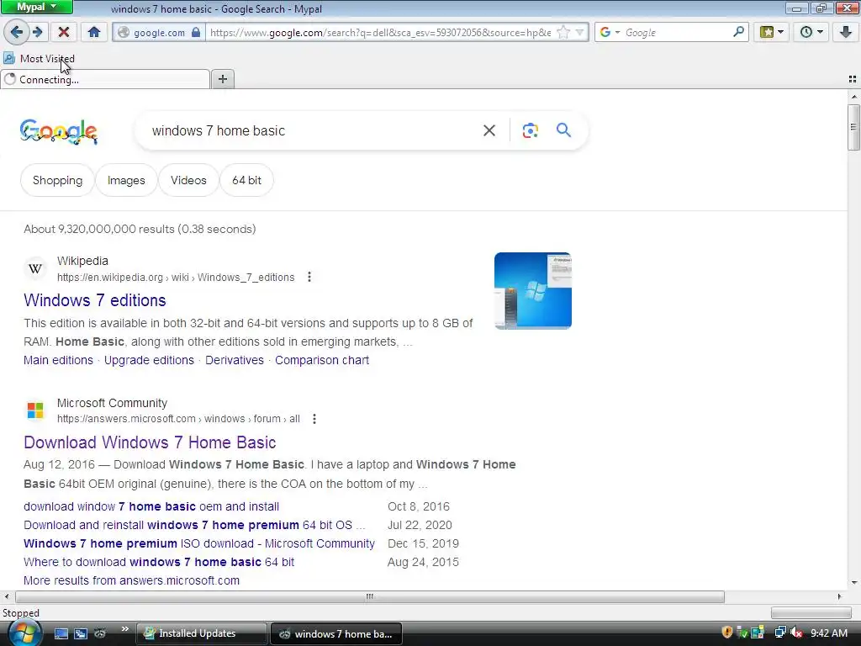
Task: Filter results by Shopping
Action: pyautogui.click(x=57, y=180)
